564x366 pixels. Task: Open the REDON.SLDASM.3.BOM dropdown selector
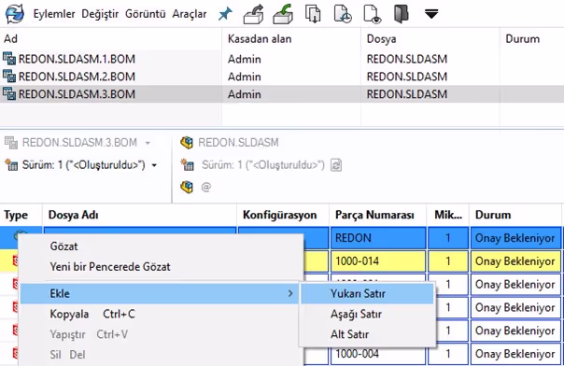point(148,143)
